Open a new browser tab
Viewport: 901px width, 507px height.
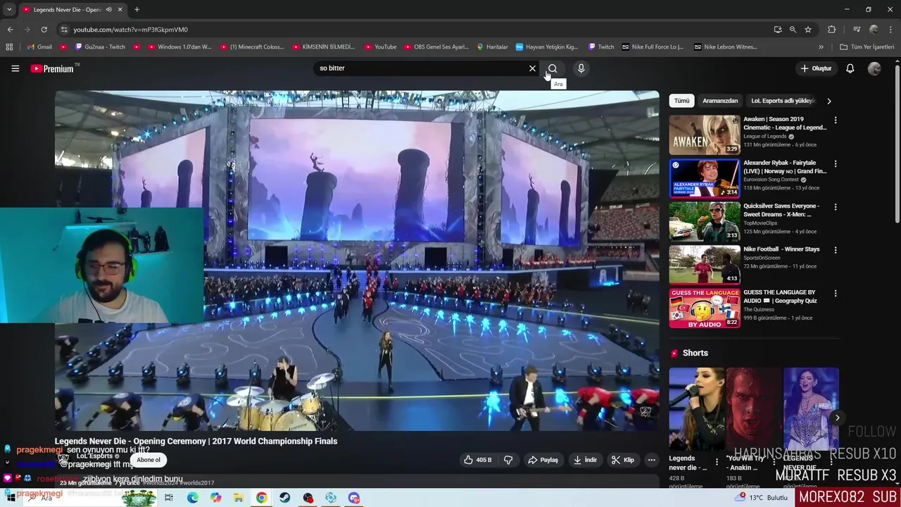[x=137, y=10]
